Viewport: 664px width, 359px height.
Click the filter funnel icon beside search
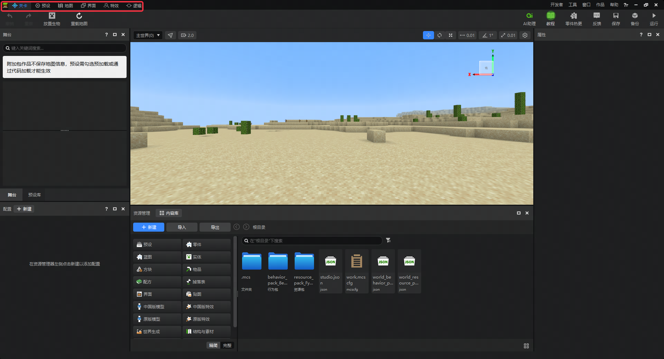click(388, 240)
